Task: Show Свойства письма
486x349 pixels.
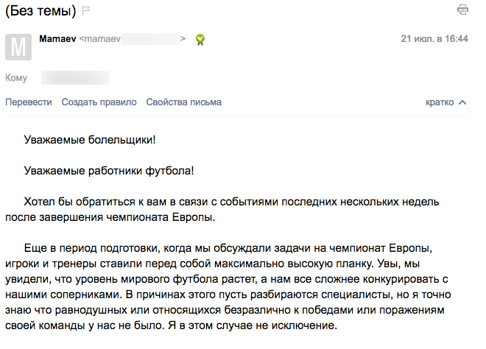Action: click(x=184, y=102)
